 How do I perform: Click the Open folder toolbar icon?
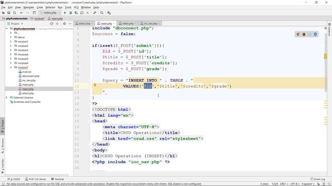coord(3,13)
